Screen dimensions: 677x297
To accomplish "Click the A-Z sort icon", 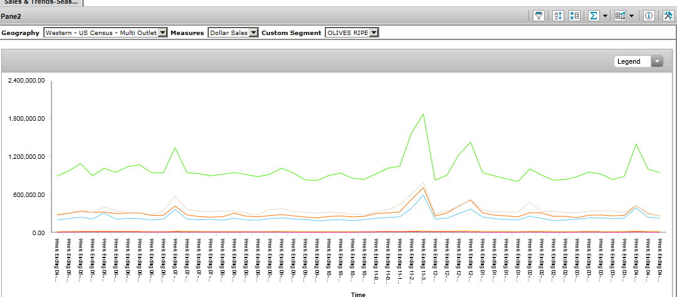I will click(x=559, y=16).
